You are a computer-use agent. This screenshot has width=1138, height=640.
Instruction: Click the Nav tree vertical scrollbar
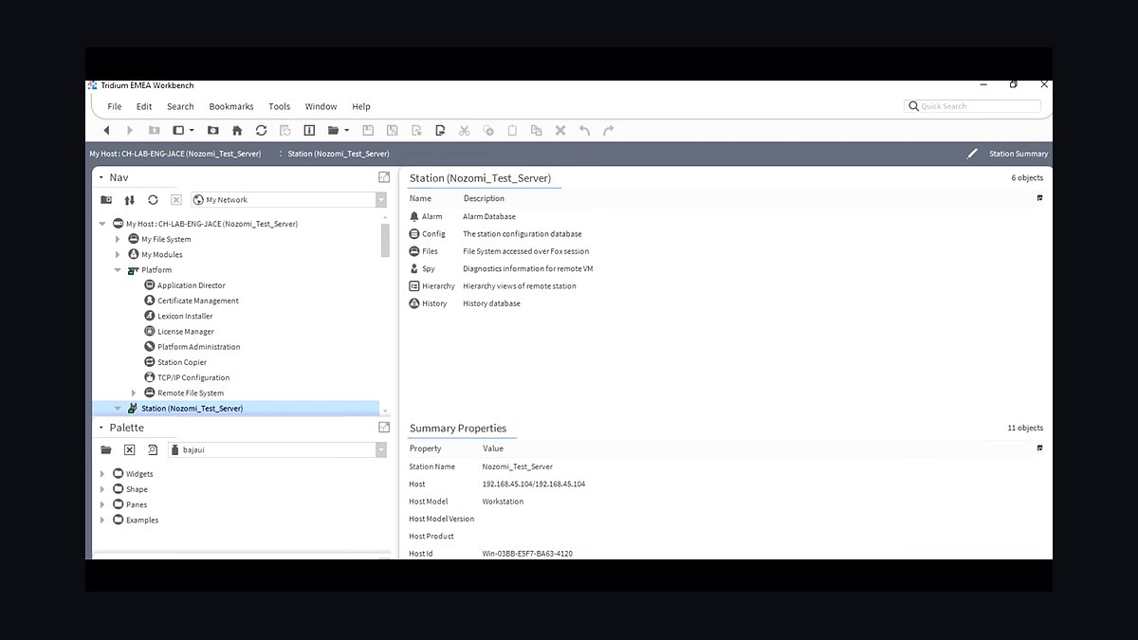(385, 240)
